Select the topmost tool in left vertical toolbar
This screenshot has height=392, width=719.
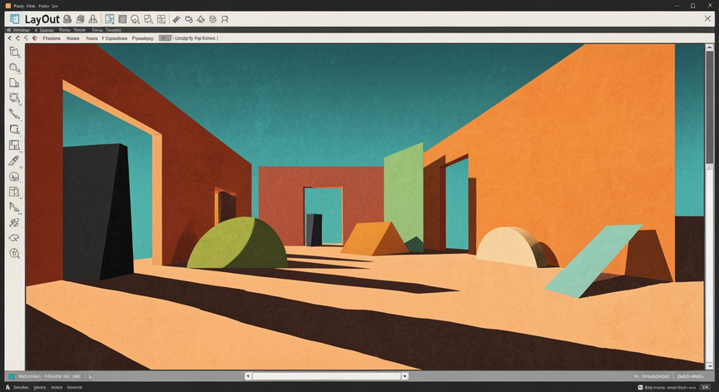pos(15,52)
